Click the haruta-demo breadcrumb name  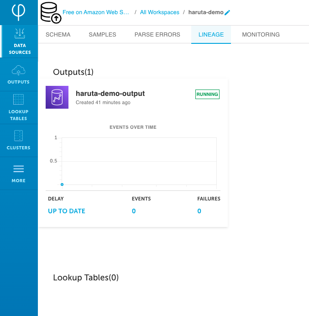(x=206, y=12)
